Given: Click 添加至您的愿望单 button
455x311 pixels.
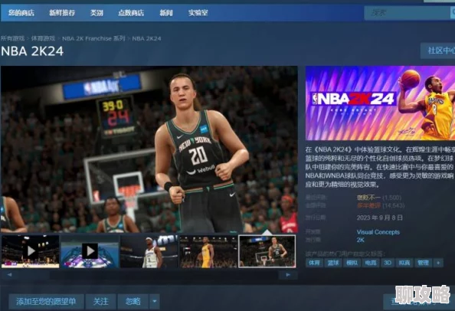Looking at the screenshot, I should [46, 302].
